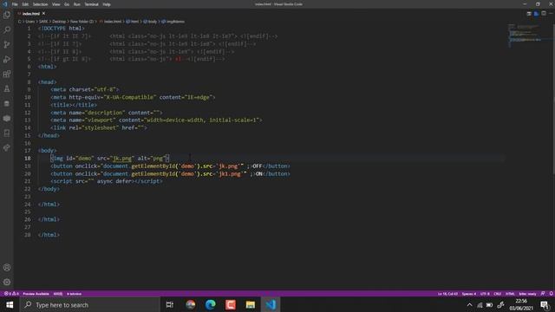The image size is (555, 312).
Task: Click the editor more actions ellipsis
Action: coord(551,14)
